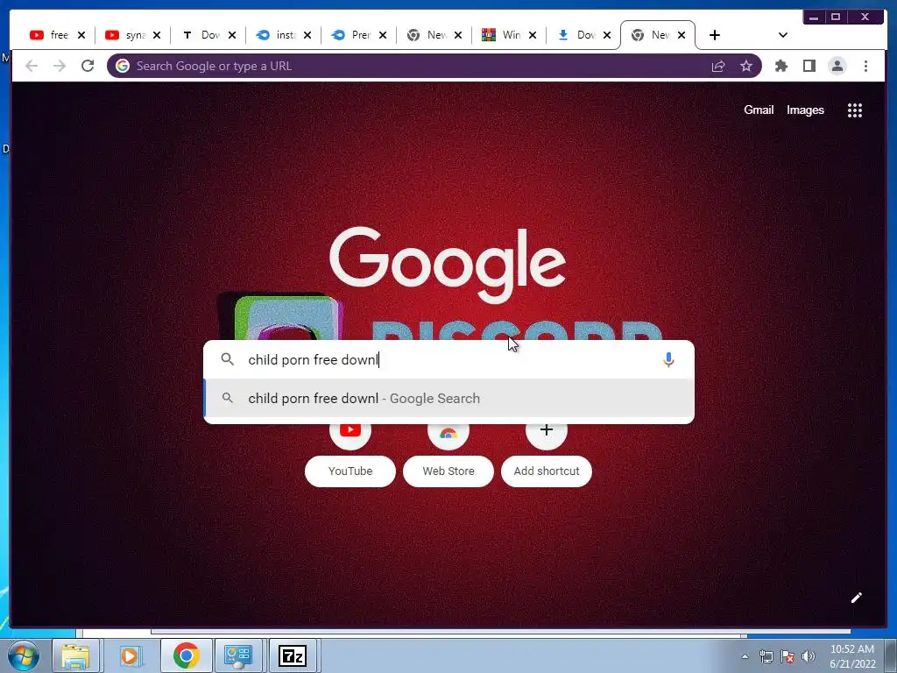Open the Web Store shortcut icon

(x=448, y=433)
